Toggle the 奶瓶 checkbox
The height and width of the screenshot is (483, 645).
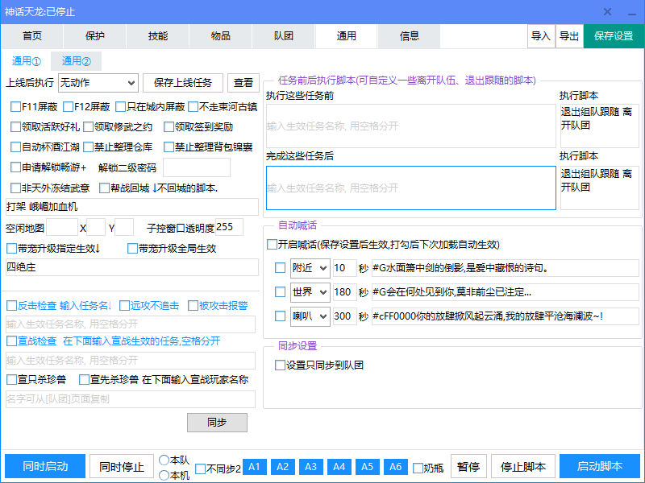(x=418, y=468)
